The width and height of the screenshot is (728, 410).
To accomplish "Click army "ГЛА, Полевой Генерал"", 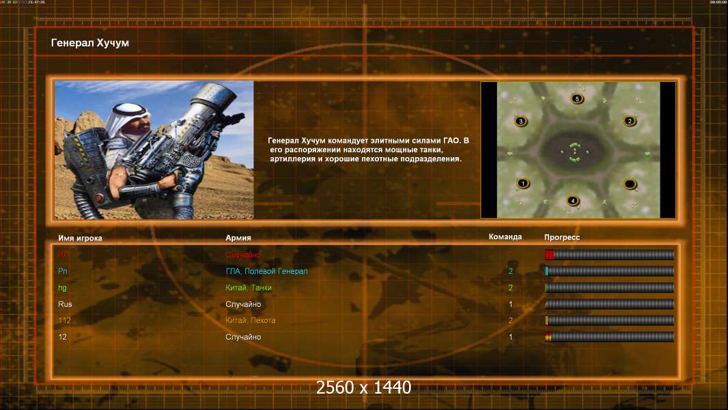I will tap(266, 271).
